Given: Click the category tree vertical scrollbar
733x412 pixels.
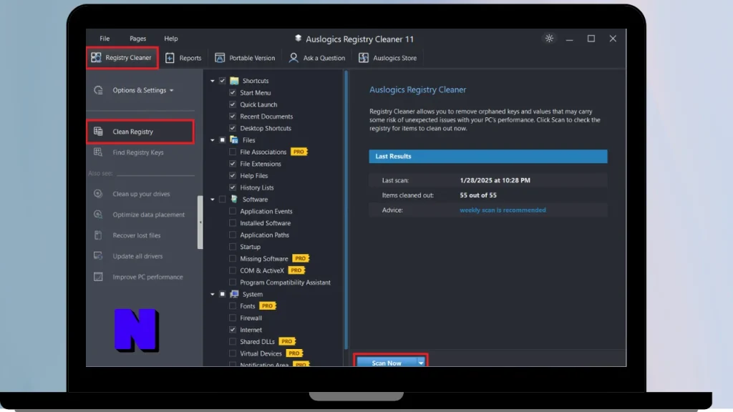Looking at the screenshot, I should 346,210.
